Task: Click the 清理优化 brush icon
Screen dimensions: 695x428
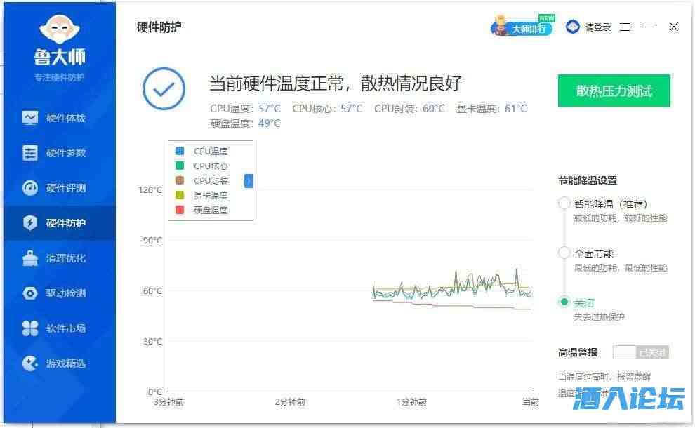Action: (x=30, y=258)
